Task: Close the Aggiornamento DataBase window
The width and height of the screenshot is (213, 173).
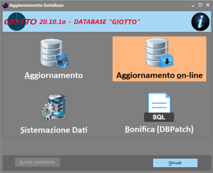Action: click(x=208, y=5)
